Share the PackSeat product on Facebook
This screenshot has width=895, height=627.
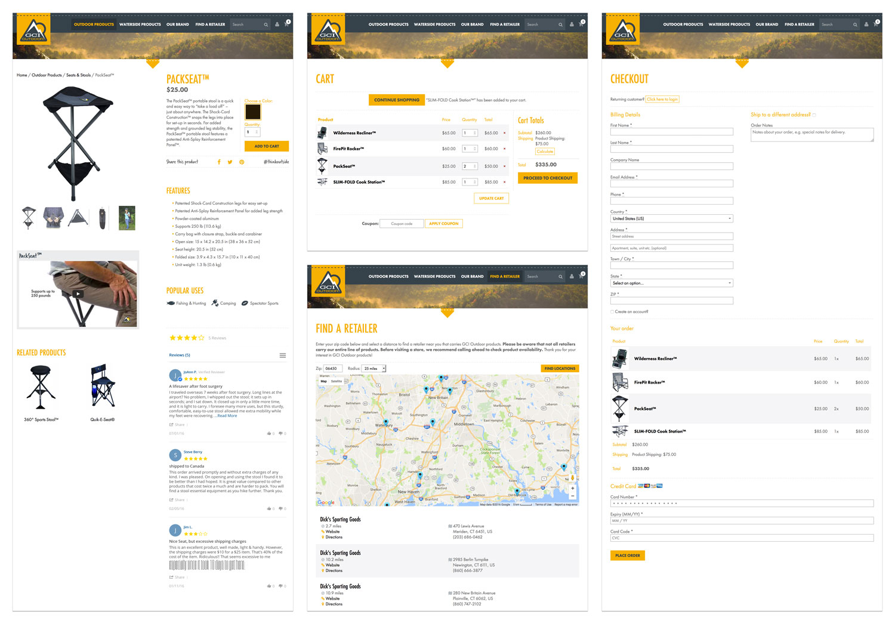coord(219,162)
